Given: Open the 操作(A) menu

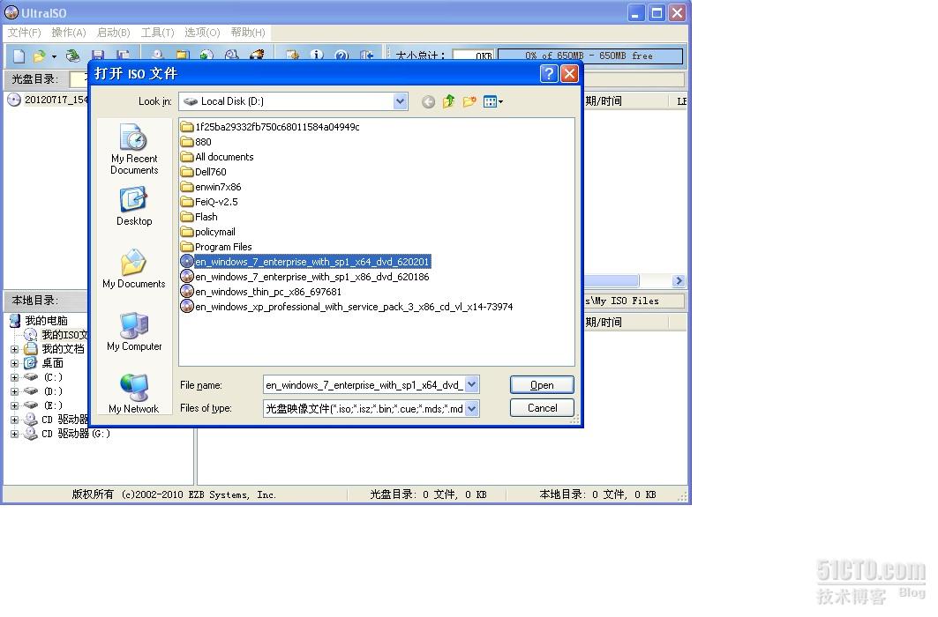Looking at the screenshot, I should tap(69, 33).
